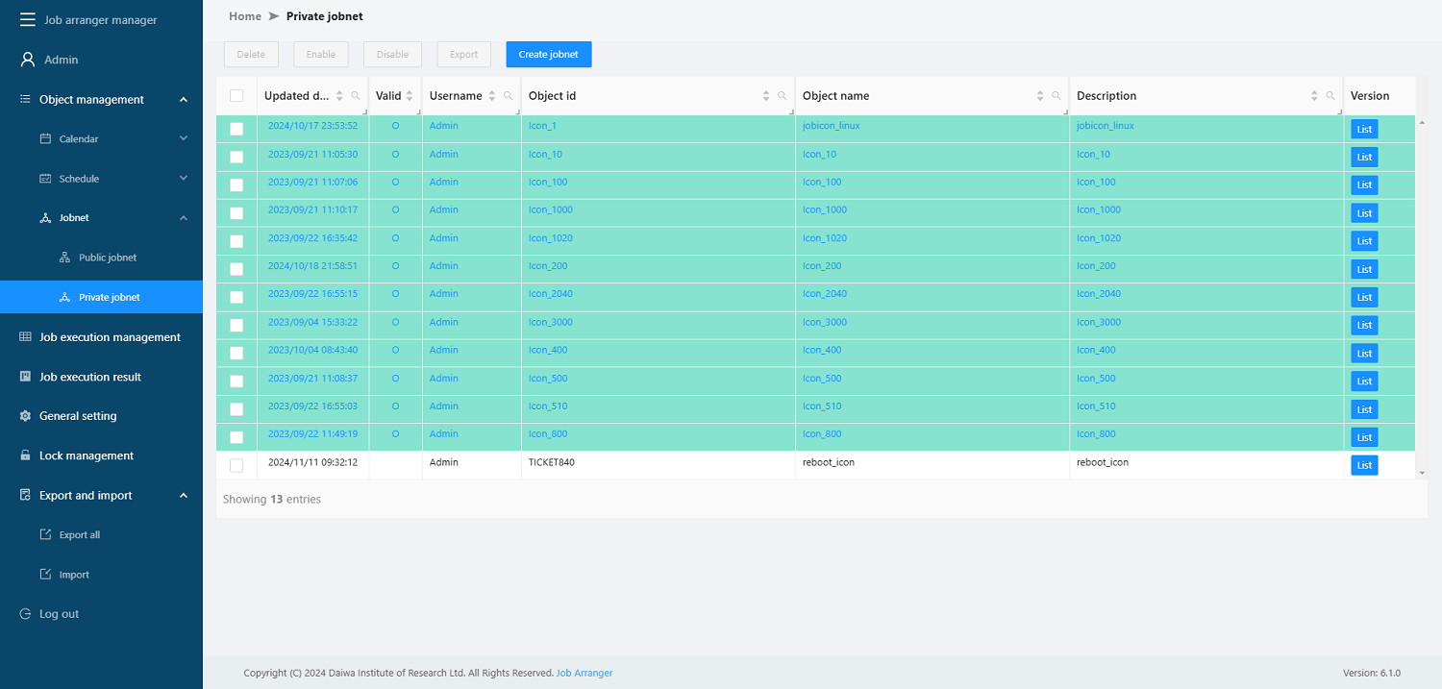
Task: Uncheck the Icon_1 row checkbox
Action: pos(236,129)
